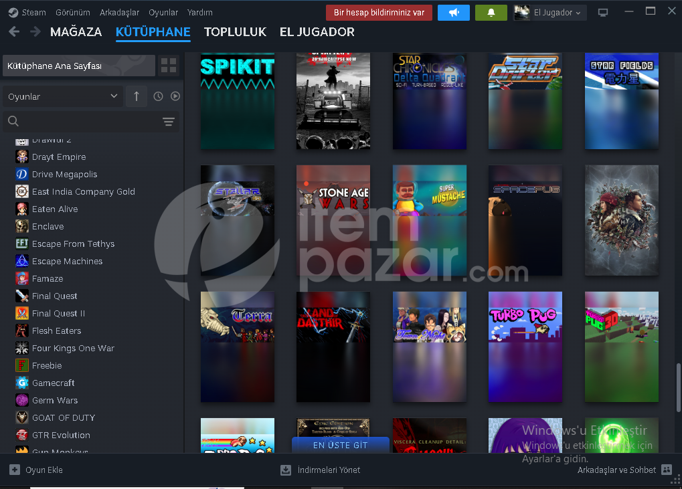Open the announcements megaphone button
Screen dimensions: 682x489
(x=454, y=13)
